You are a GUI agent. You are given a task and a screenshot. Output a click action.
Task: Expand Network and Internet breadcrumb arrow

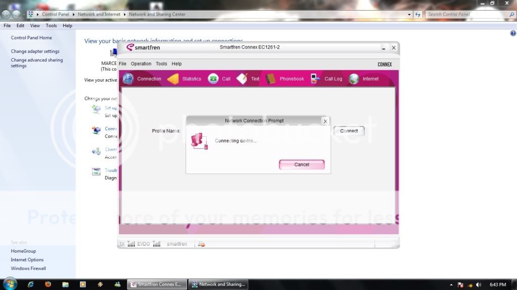125,15
